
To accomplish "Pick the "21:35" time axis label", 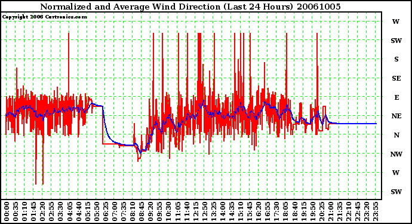I will (340, 211).
